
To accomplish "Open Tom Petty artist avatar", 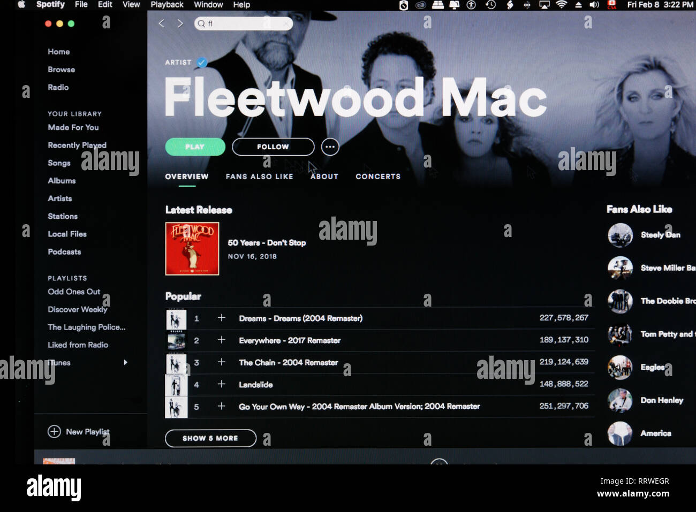I will (621, 334).
